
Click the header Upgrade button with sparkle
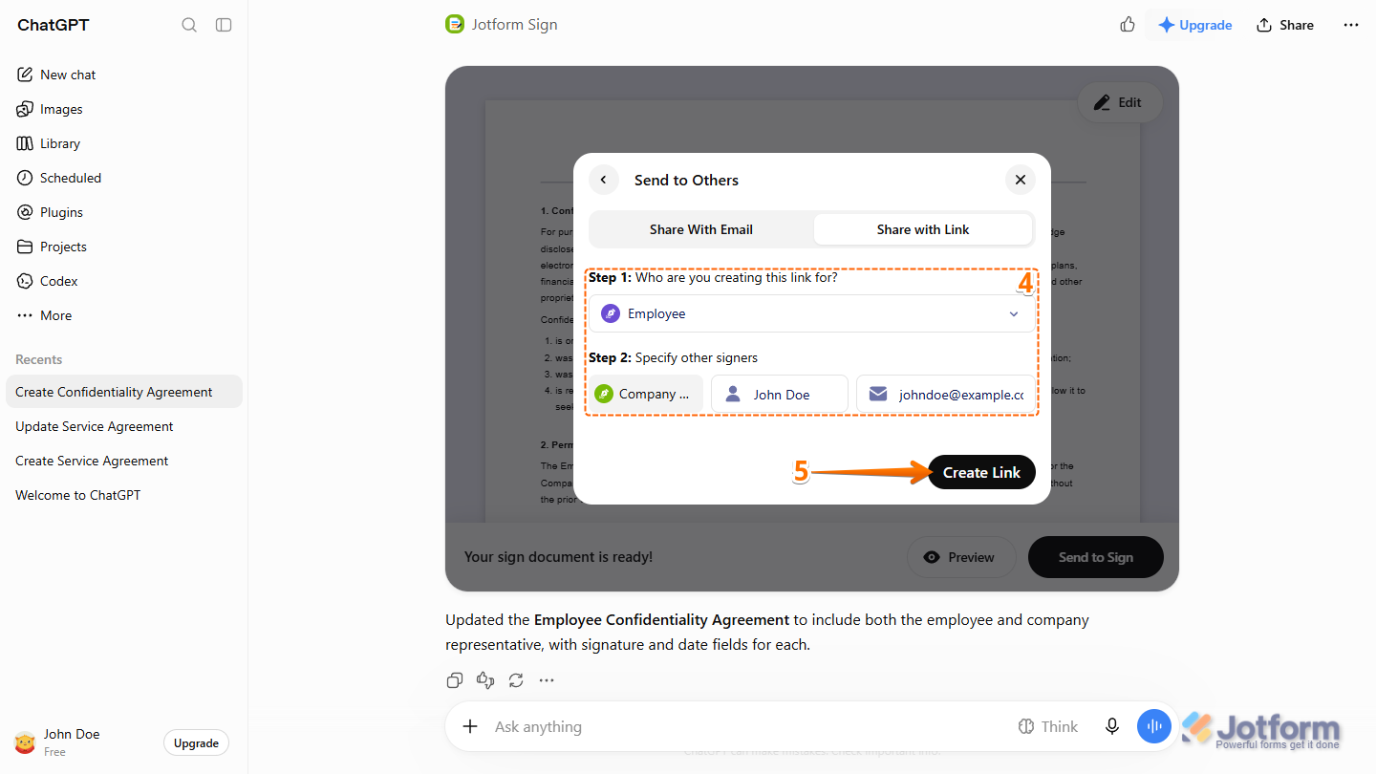pyautogui.click(x=1194, y=25)
